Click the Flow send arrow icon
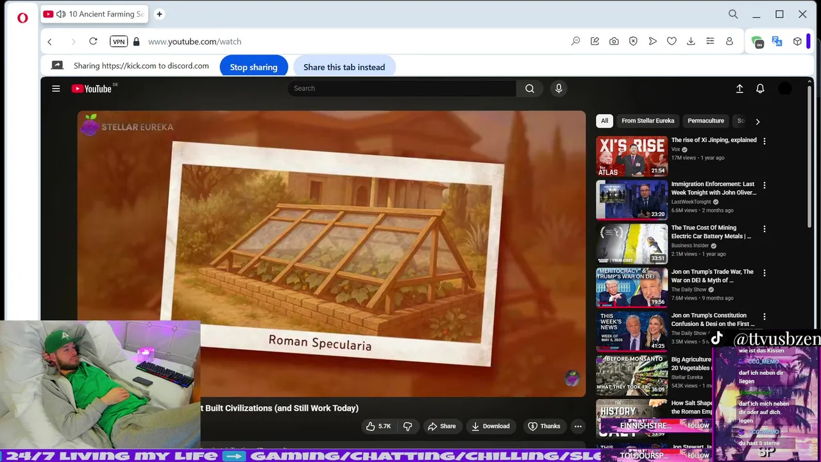821x462 pixels. 652,41
